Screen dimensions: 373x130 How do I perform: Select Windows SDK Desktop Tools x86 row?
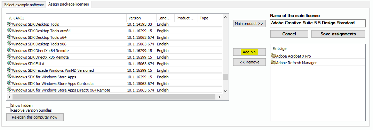114,44
